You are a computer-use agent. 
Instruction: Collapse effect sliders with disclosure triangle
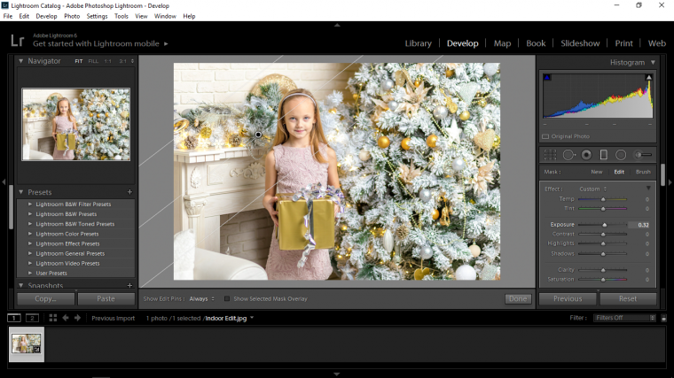[x=648, y=189]
